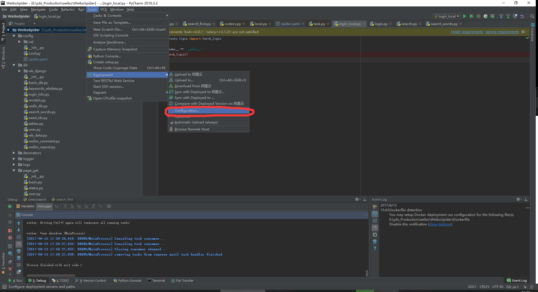This screenshot has height=292, width=538.
Task: Click the show balloon link
Action: pyautogui.click(x=440, y=224)
